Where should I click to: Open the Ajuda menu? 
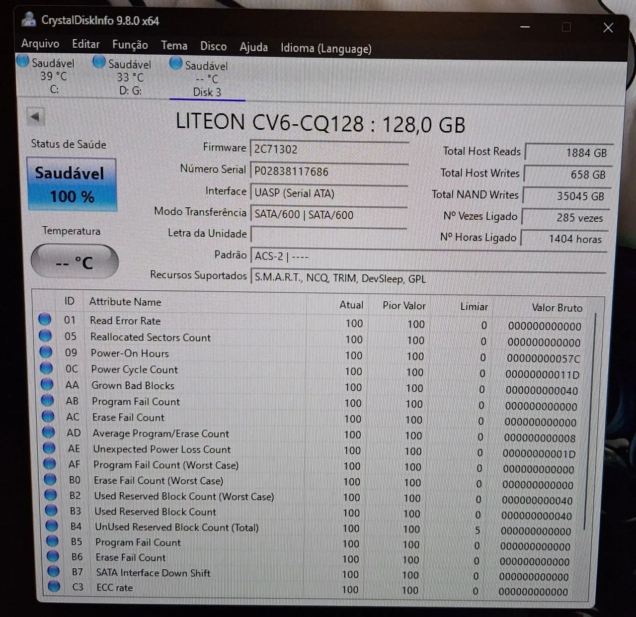tap(253, 47)
